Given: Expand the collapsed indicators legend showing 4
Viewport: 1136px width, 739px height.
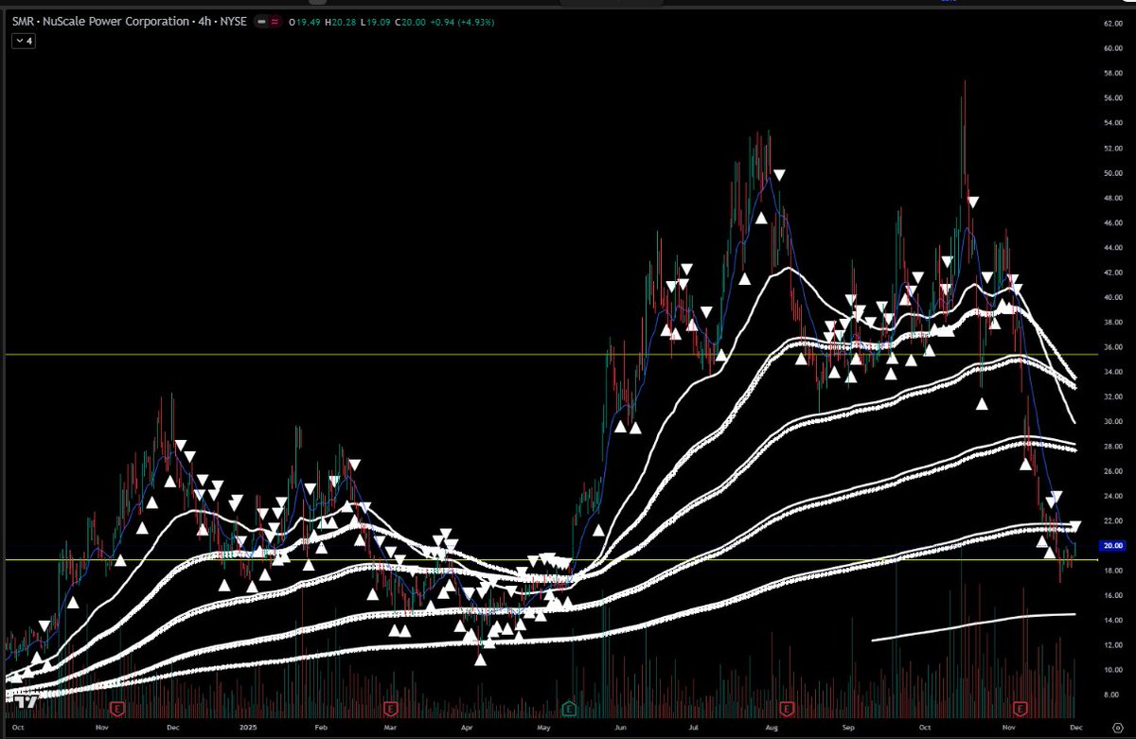Looking at the screenshot, I should tap(23, 42).
